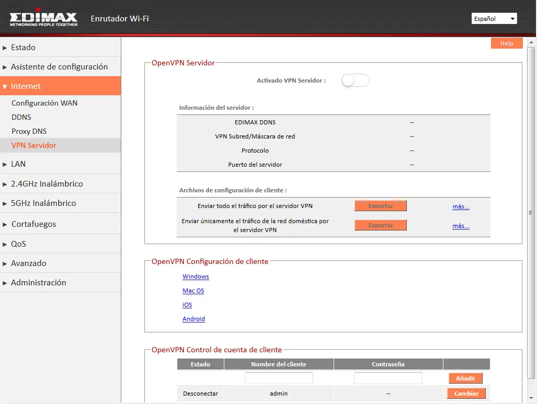The height and width of the screenshot is (404, 537).
Task: Open the Android client setup link
Action: click(193, 319)
